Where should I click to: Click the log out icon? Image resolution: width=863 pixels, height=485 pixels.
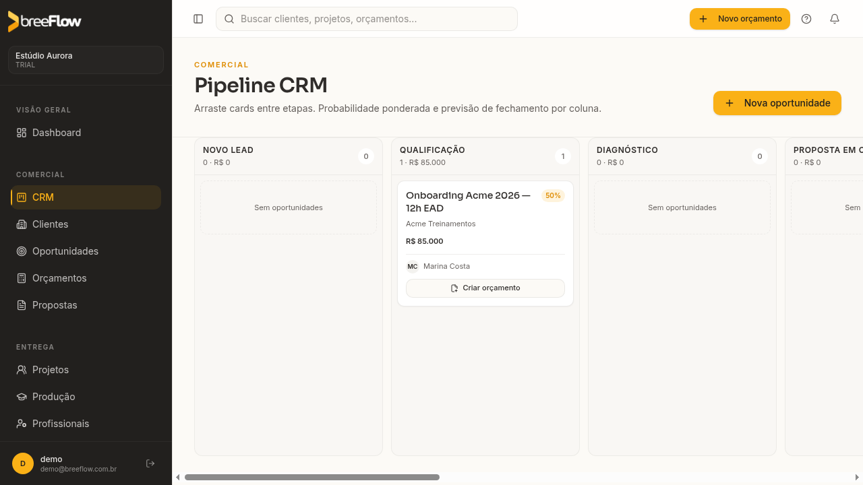(x=150, y=463)
